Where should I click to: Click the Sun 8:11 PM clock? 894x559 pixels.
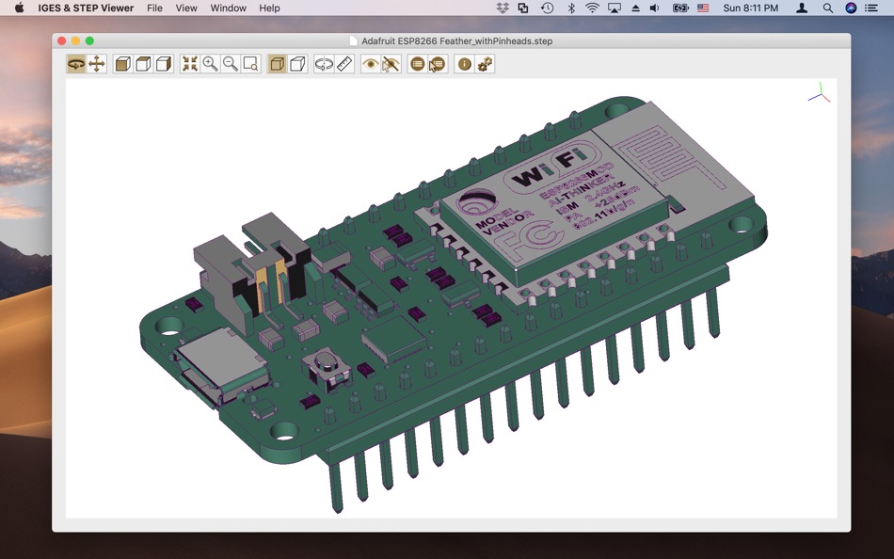[750, 8]
